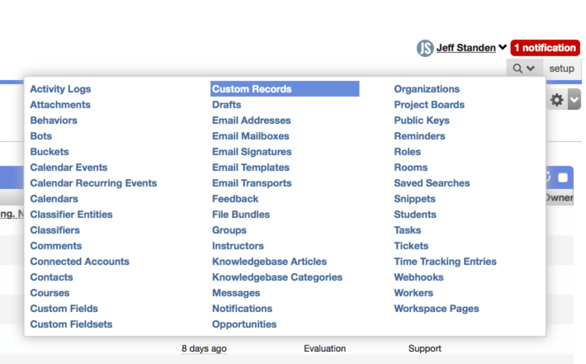Viewport: 586px width, 364px height.
Task: Tick the white checkbox in the blue header
Action: tap(563, 177)
